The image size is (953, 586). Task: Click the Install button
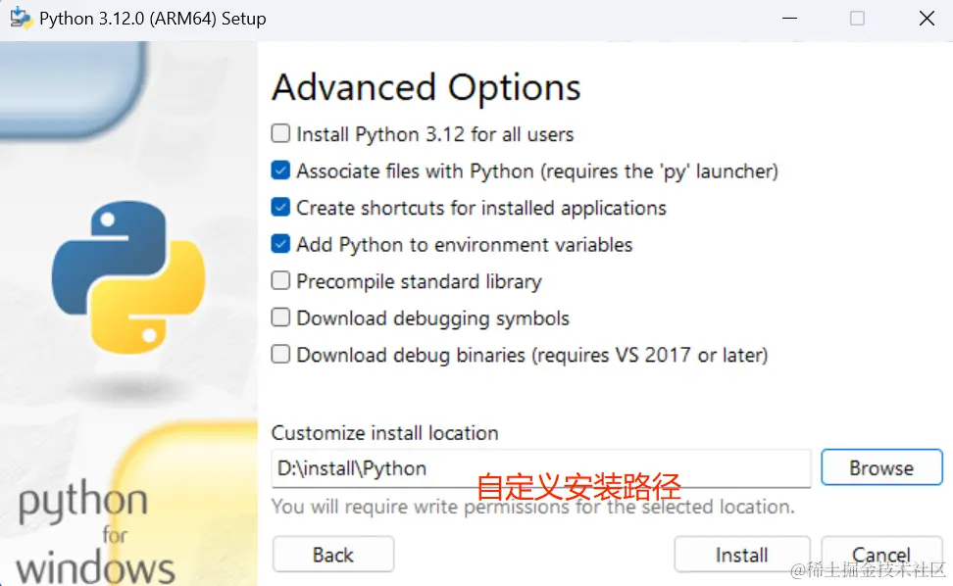(x=741, y=555)
